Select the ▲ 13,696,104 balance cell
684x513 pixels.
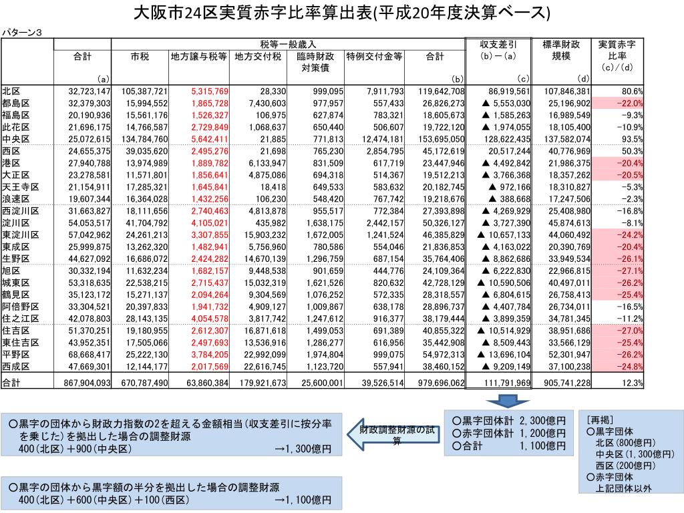pos(504,354)
